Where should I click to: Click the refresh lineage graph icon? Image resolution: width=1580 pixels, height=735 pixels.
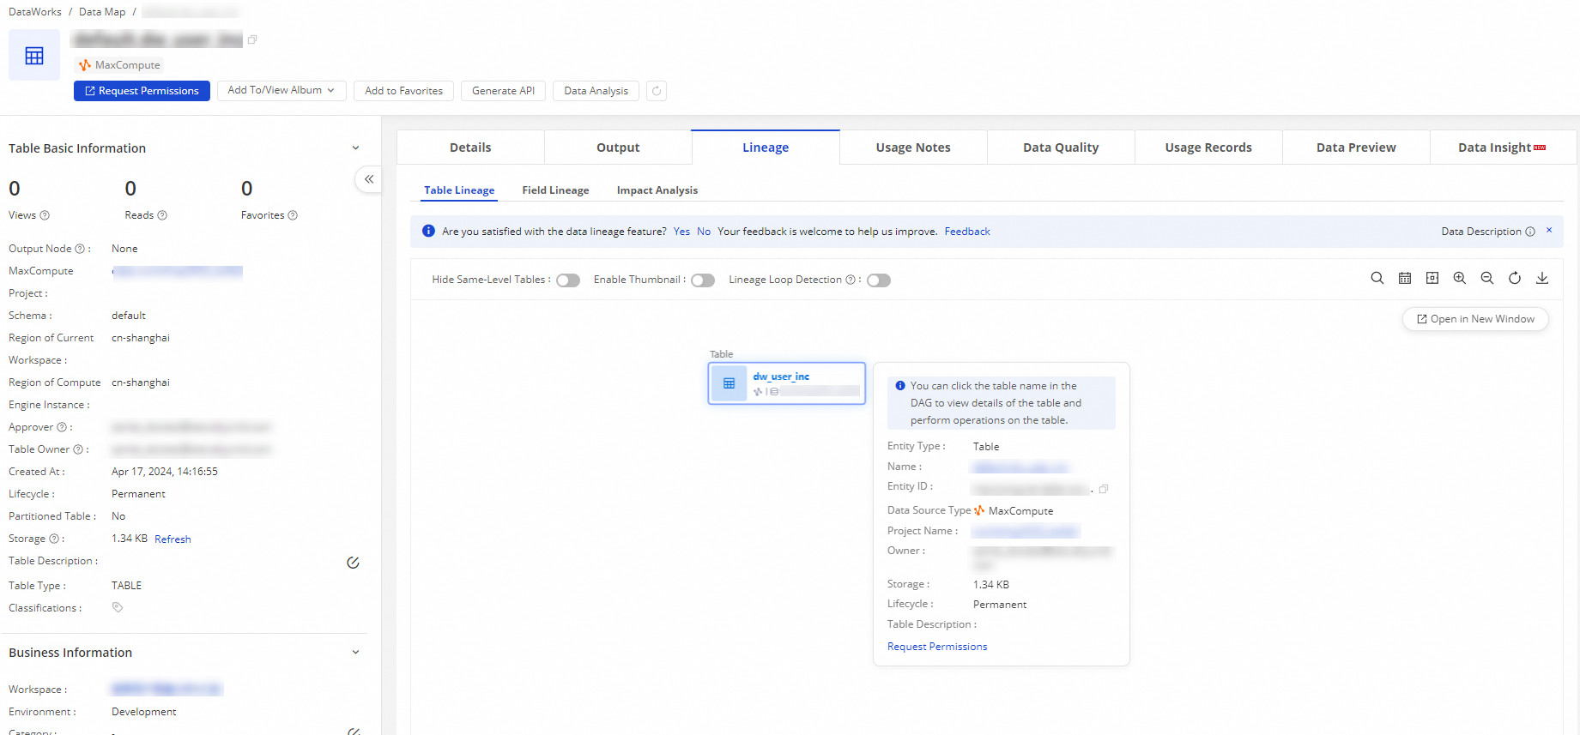click(1514, 278)
